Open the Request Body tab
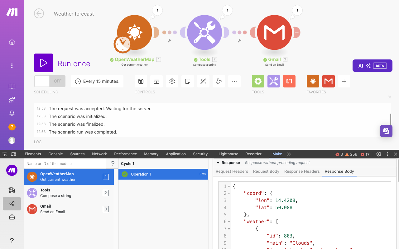399x249 pixels. point(266,171)
